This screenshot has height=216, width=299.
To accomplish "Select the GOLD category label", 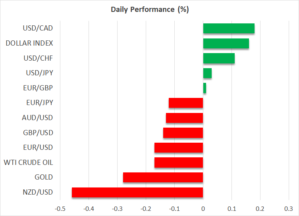I will pyautogui.click(x=44, y=177).
